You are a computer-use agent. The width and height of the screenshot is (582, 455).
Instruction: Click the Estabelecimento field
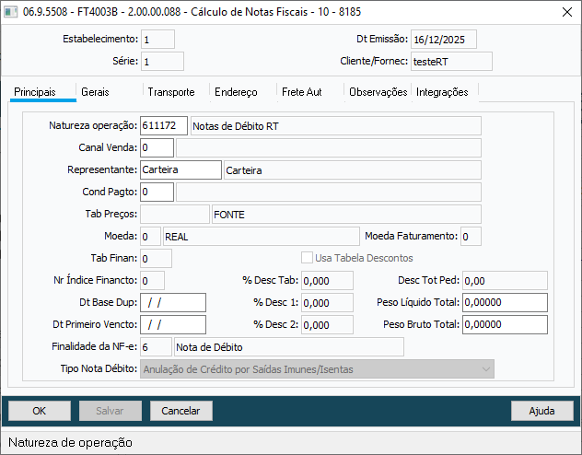(x=157, y=40)
